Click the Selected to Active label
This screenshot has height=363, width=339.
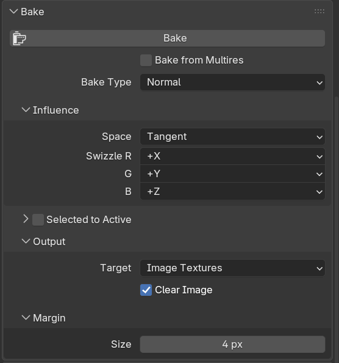[x=89, y=219]
